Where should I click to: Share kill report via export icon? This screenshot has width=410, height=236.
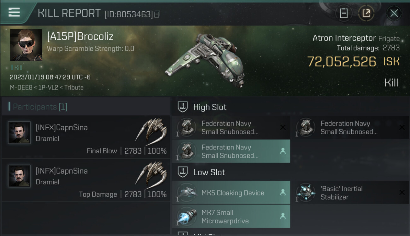[x=366, y=13]
